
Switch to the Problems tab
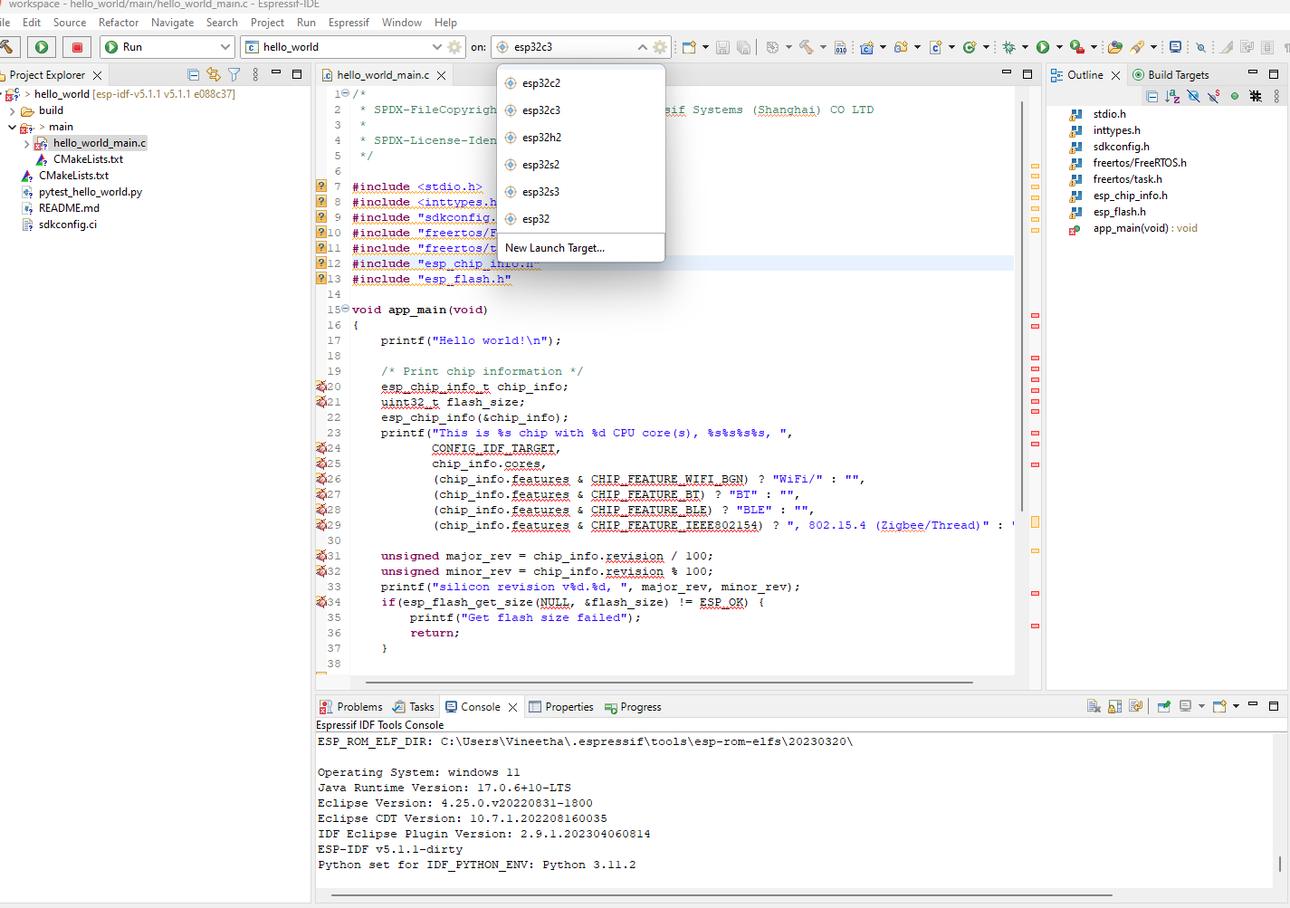click(x=350, y=707)
